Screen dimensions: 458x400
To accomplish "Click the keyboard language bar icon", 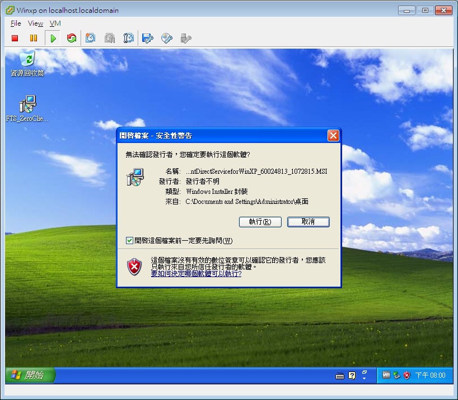I will 340,376.
